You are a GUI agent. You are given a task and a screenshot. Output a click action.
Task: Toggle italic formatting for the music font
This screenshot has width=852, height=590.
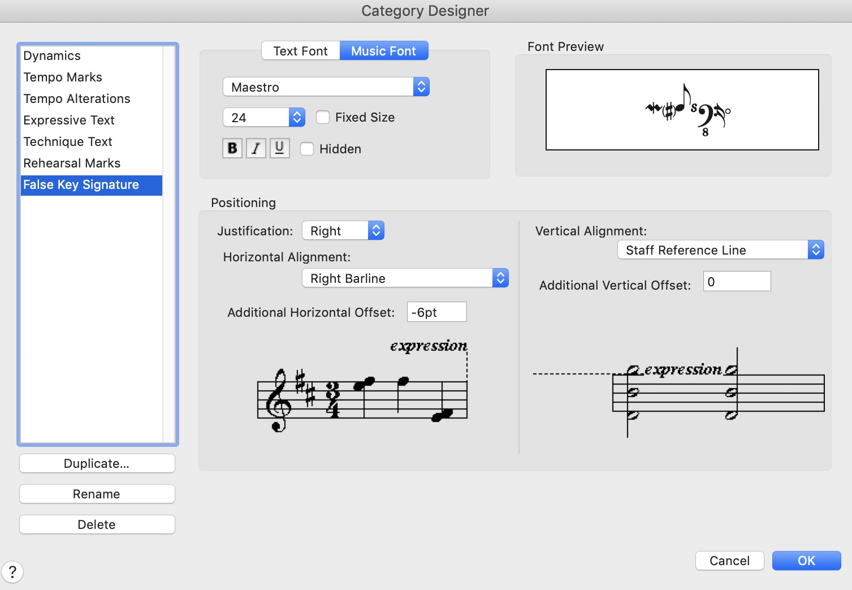[256, 148]
